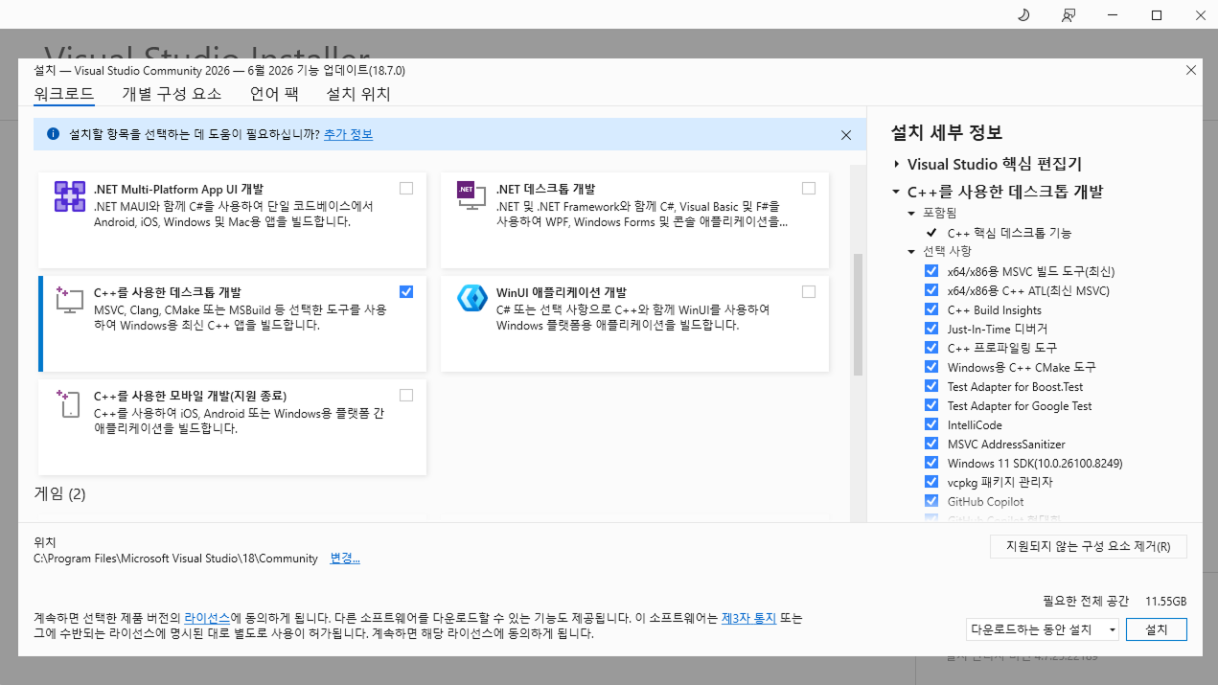This screenshot has width=1218, height=685.
Task: Uncheck Windows용 C++ CMake 도구
Action: [x=931, y=367]
